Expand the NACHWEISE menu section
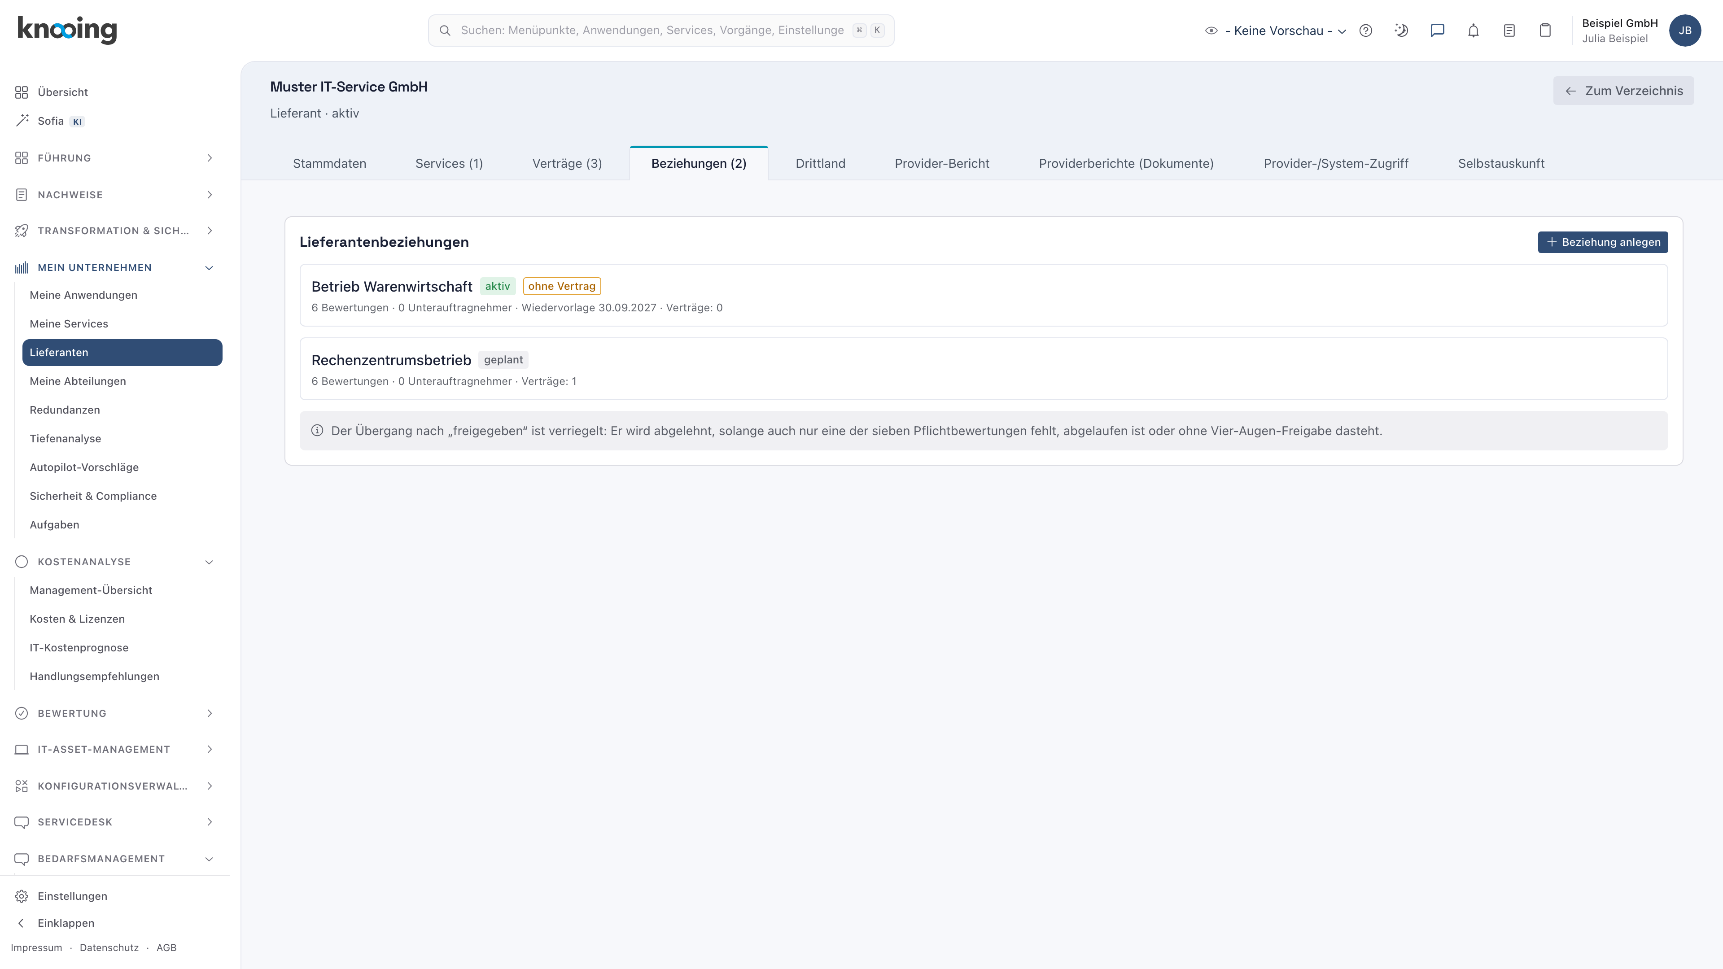The width and height of the screenshot is (1723, 969). [x=115, y=195]
